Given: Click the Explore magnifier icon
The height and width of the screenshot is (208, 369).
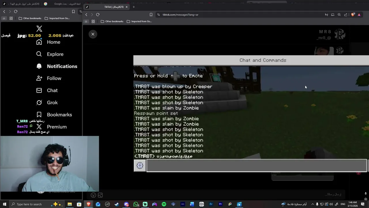Looking at the screenshot, I should [x=39, y=54].
